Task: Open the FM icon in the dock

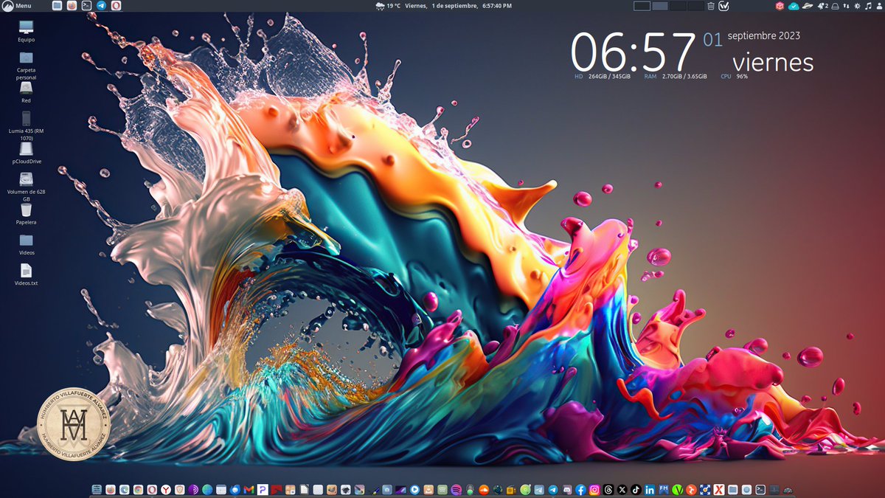Action: (664, 489)
